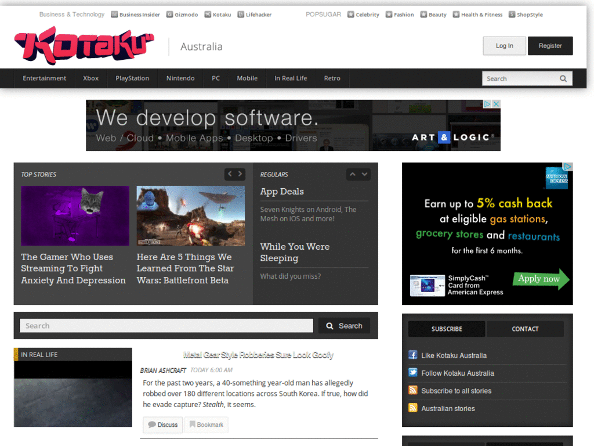
Task: Click "What did you miss?" text
Action: [x=290, y=276]
